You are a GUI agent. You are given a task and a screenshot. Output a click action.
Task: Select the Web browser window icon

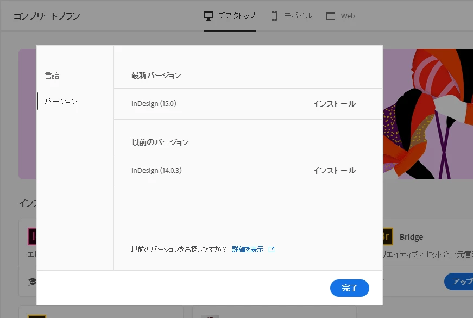point(331,16)
